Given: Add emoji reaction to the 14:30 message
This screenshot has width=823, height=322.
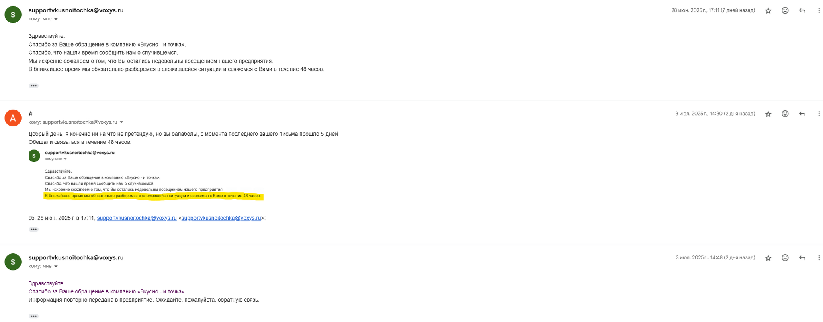Looking at the screenshot, I should [785, 114].
